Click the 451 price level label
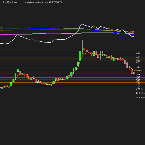Image resolution: width=145 pixels, height=145 pixels. tap(138, 53)
